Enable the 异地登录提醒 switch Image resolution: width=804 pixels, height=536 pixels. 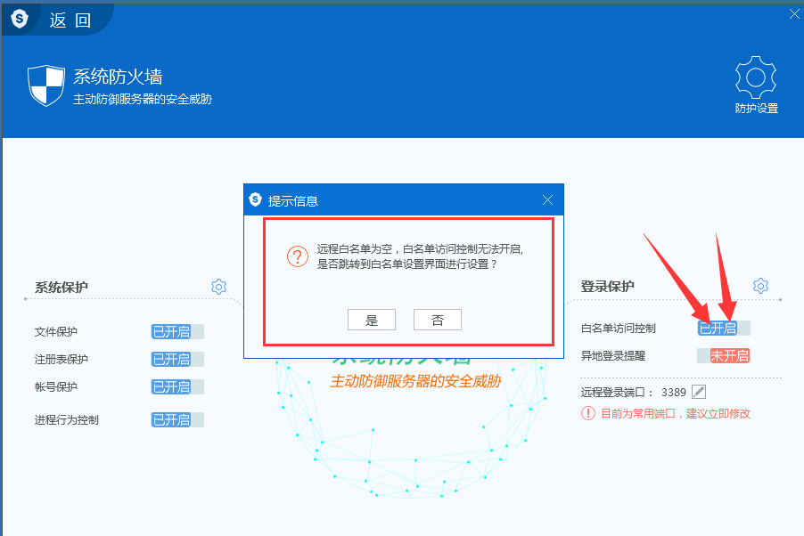pyautogui.click(x=723, y=356)
